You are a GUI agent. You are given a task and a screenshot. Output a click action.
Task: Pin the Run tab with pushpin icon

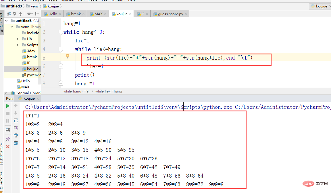[x=8, y=139]
